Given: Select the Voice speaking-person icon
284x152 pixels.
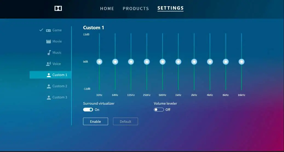Looking at the screenshot, I should point(48,64).
